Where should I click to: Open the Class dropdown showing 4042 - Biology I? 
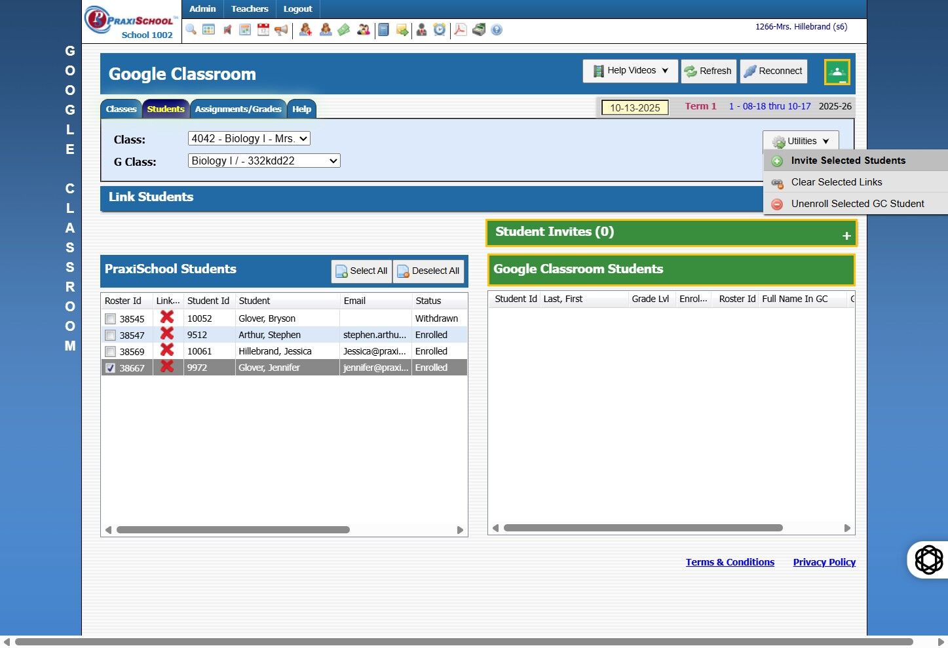coord(249,138)
